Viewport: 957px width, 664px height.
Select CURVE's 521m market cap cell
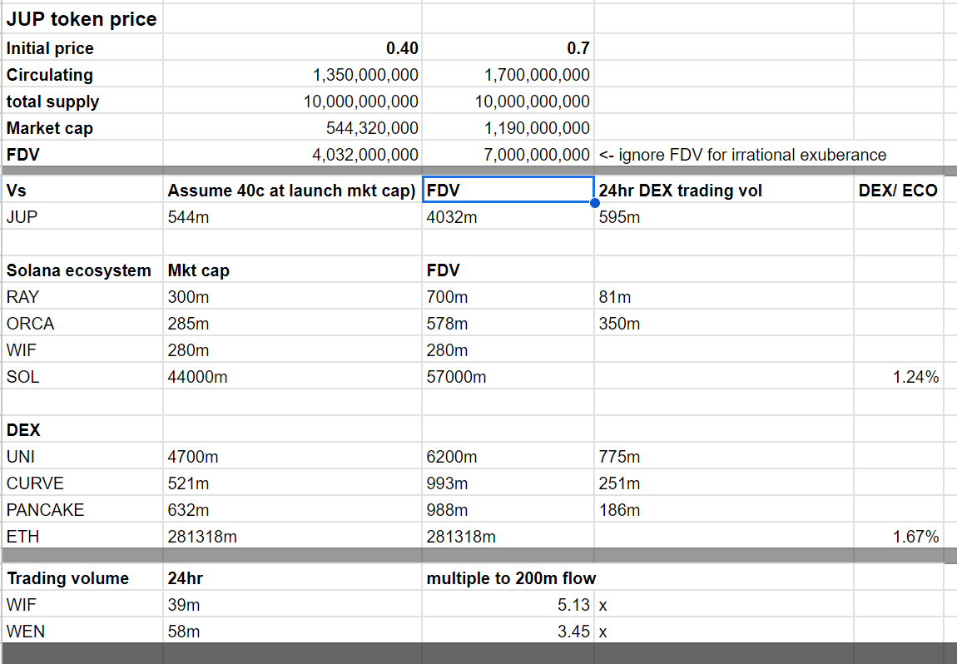[292, 483]
